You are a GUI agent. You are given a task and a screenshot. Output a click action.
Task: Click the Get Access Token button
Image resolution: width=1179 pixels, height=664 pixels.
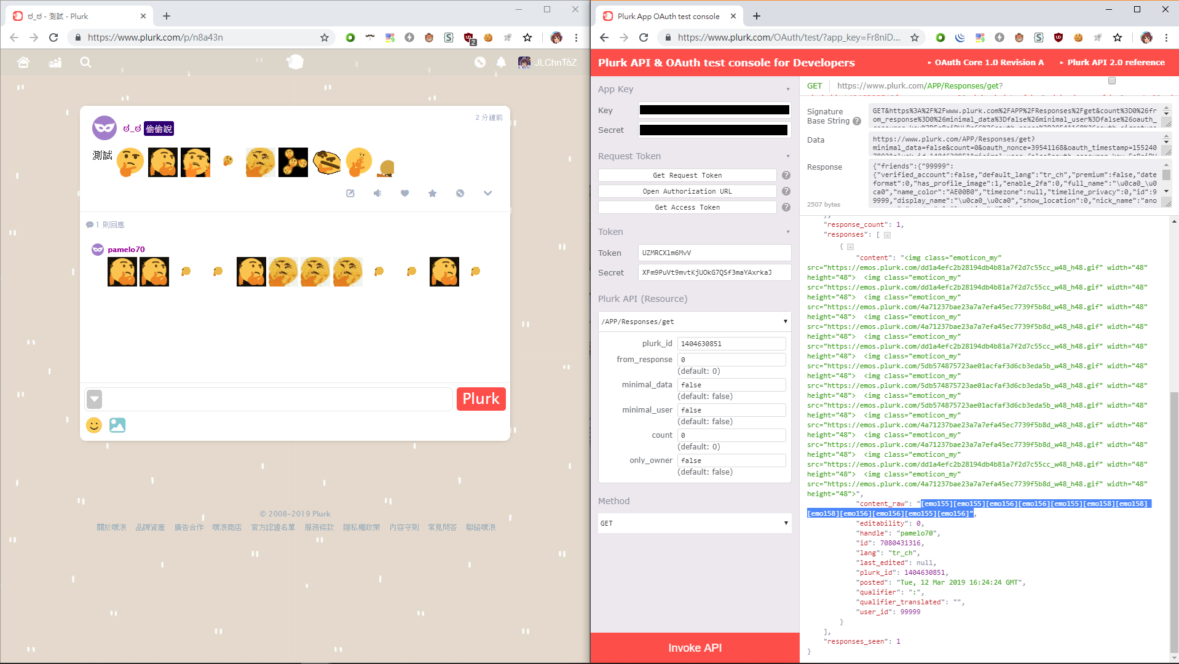click(x=687, y=207)
